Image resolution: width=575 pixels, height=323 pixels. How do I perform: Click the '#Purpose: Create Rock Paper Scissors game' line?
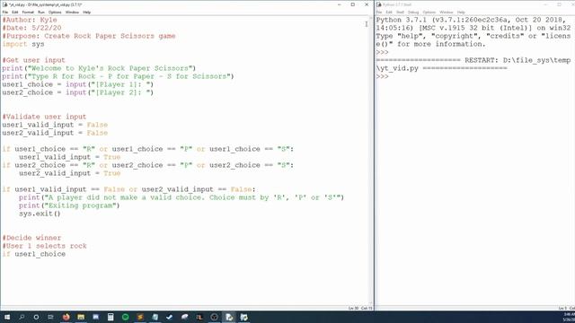[89, 36]
